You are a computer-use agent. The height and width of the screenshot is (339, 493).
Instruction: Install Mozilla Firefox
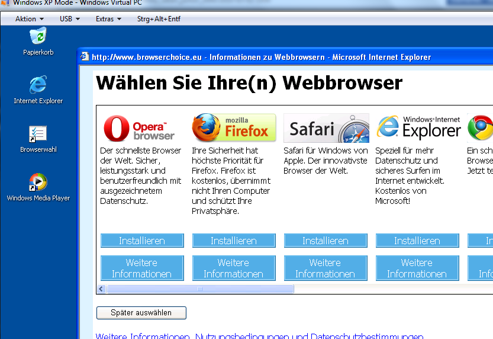(234, 241)
